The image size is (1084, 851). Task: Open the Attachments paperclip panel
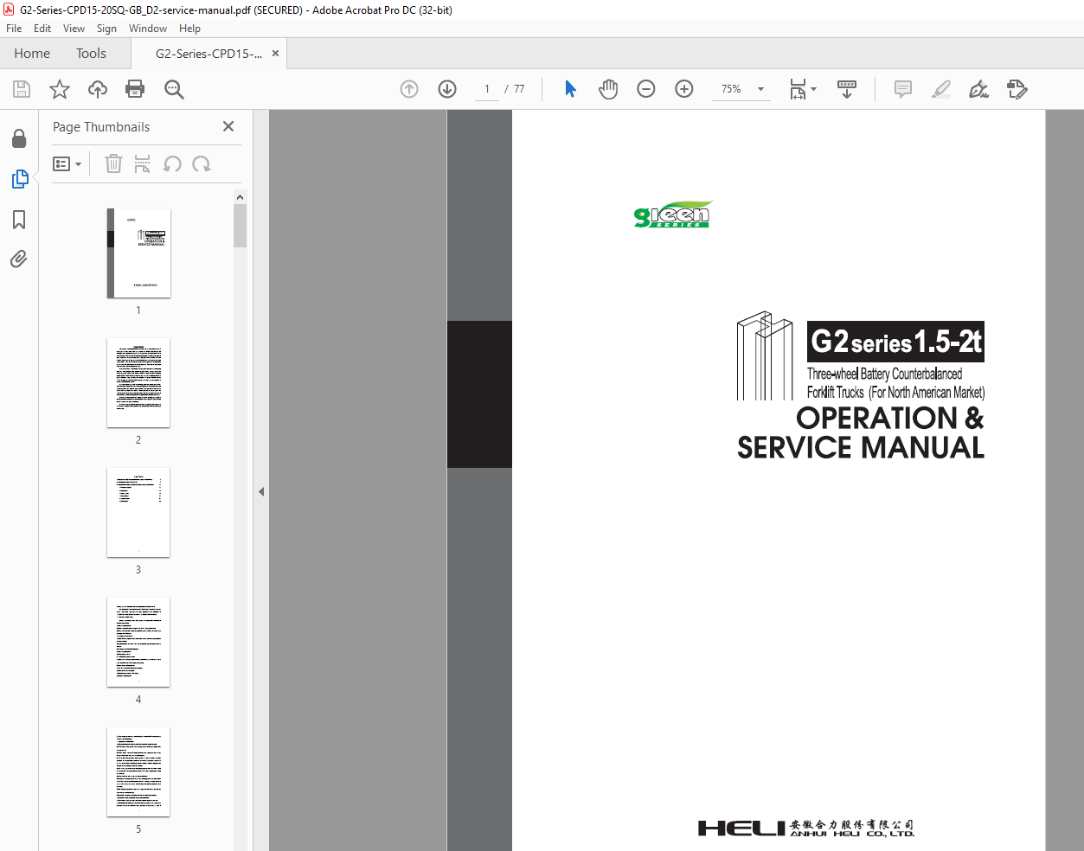coord(19,259)
